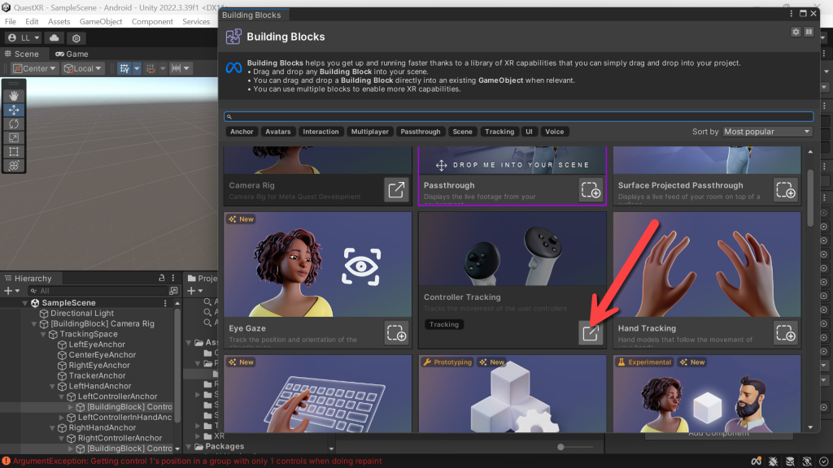The width and height of the screenshot is (833, 468).
Task: Collapse the TrackingSpace node
Action: [x=43, y=334]
